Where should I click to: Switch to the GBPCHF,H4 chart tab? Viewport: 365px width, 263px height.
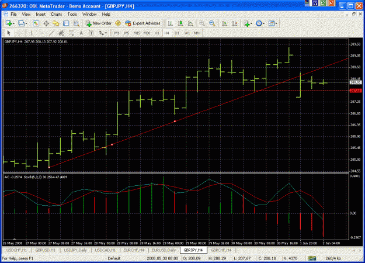tap(221, 250)
